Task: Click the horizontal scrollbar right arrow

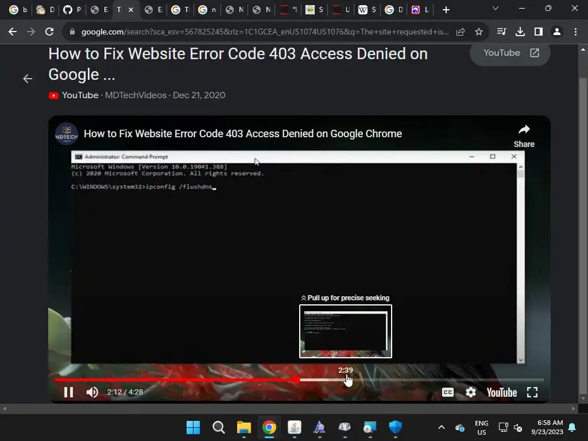Action: tap(574, 408)
